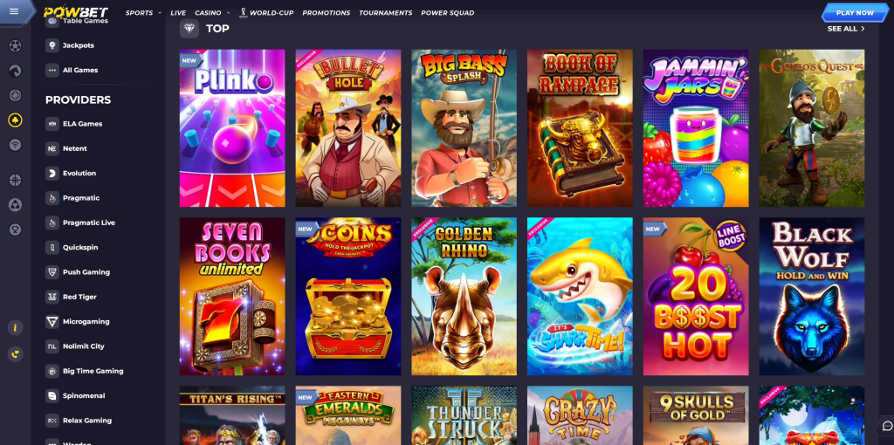894x445 pixels.
Task: Select the Pragmatic provider icon
Action: pyautogui.click(x=52, y=198)
